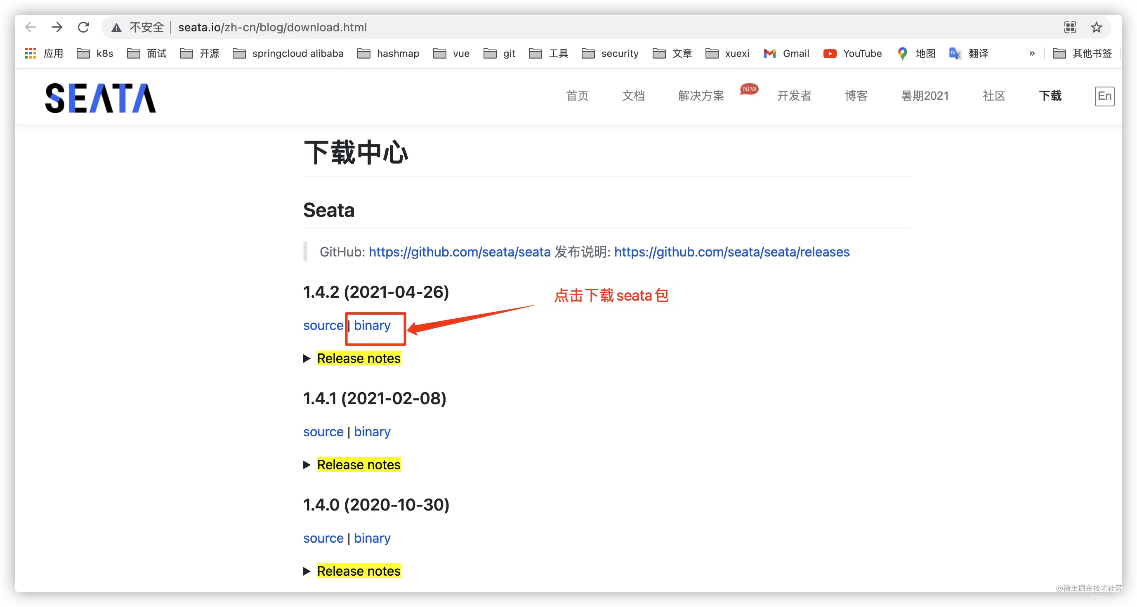Open the 翻译 translate bookmark

coord(969,53)
